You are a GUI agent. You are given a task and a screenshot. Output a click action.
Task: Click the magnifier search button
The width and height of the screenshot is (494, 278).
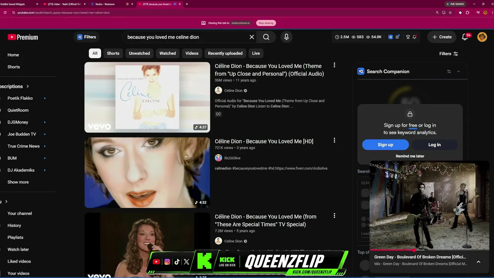[x=266, y=37]
